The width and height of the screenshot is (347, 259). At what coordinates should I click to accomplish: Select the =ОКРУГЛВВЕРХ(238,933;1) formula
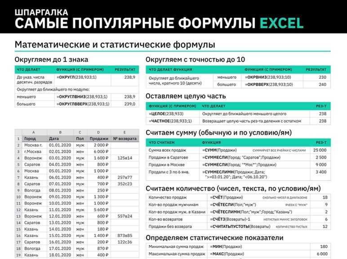click(x=83, y=104)
